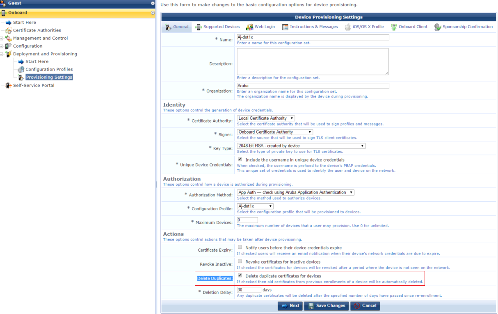Click the Save Changes button
The height and width of the screenshot is (314, 498).
[327, 306]
